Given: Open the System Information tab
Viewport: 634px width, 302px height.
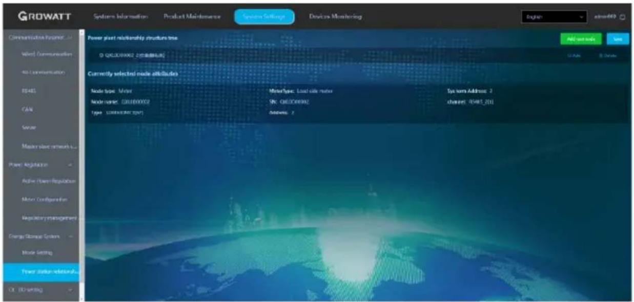Looking at the screenshot, I should pos(121,17).
